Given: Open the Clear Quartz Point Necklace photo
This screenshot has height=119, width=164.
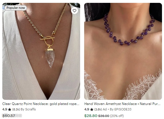Looking at the screenshot, I should pos(41,51).
